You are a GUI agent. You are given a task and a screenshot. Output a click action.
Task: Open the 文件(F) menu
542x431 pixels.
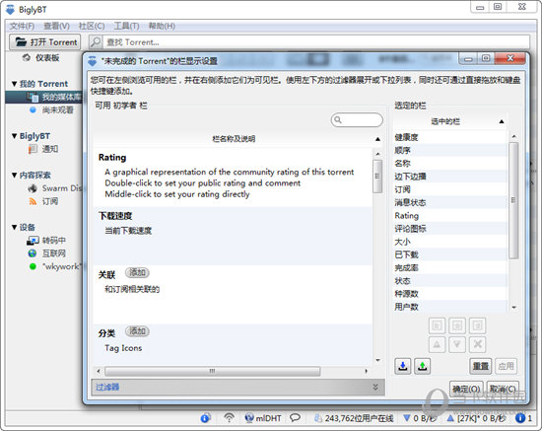[22, 26]
